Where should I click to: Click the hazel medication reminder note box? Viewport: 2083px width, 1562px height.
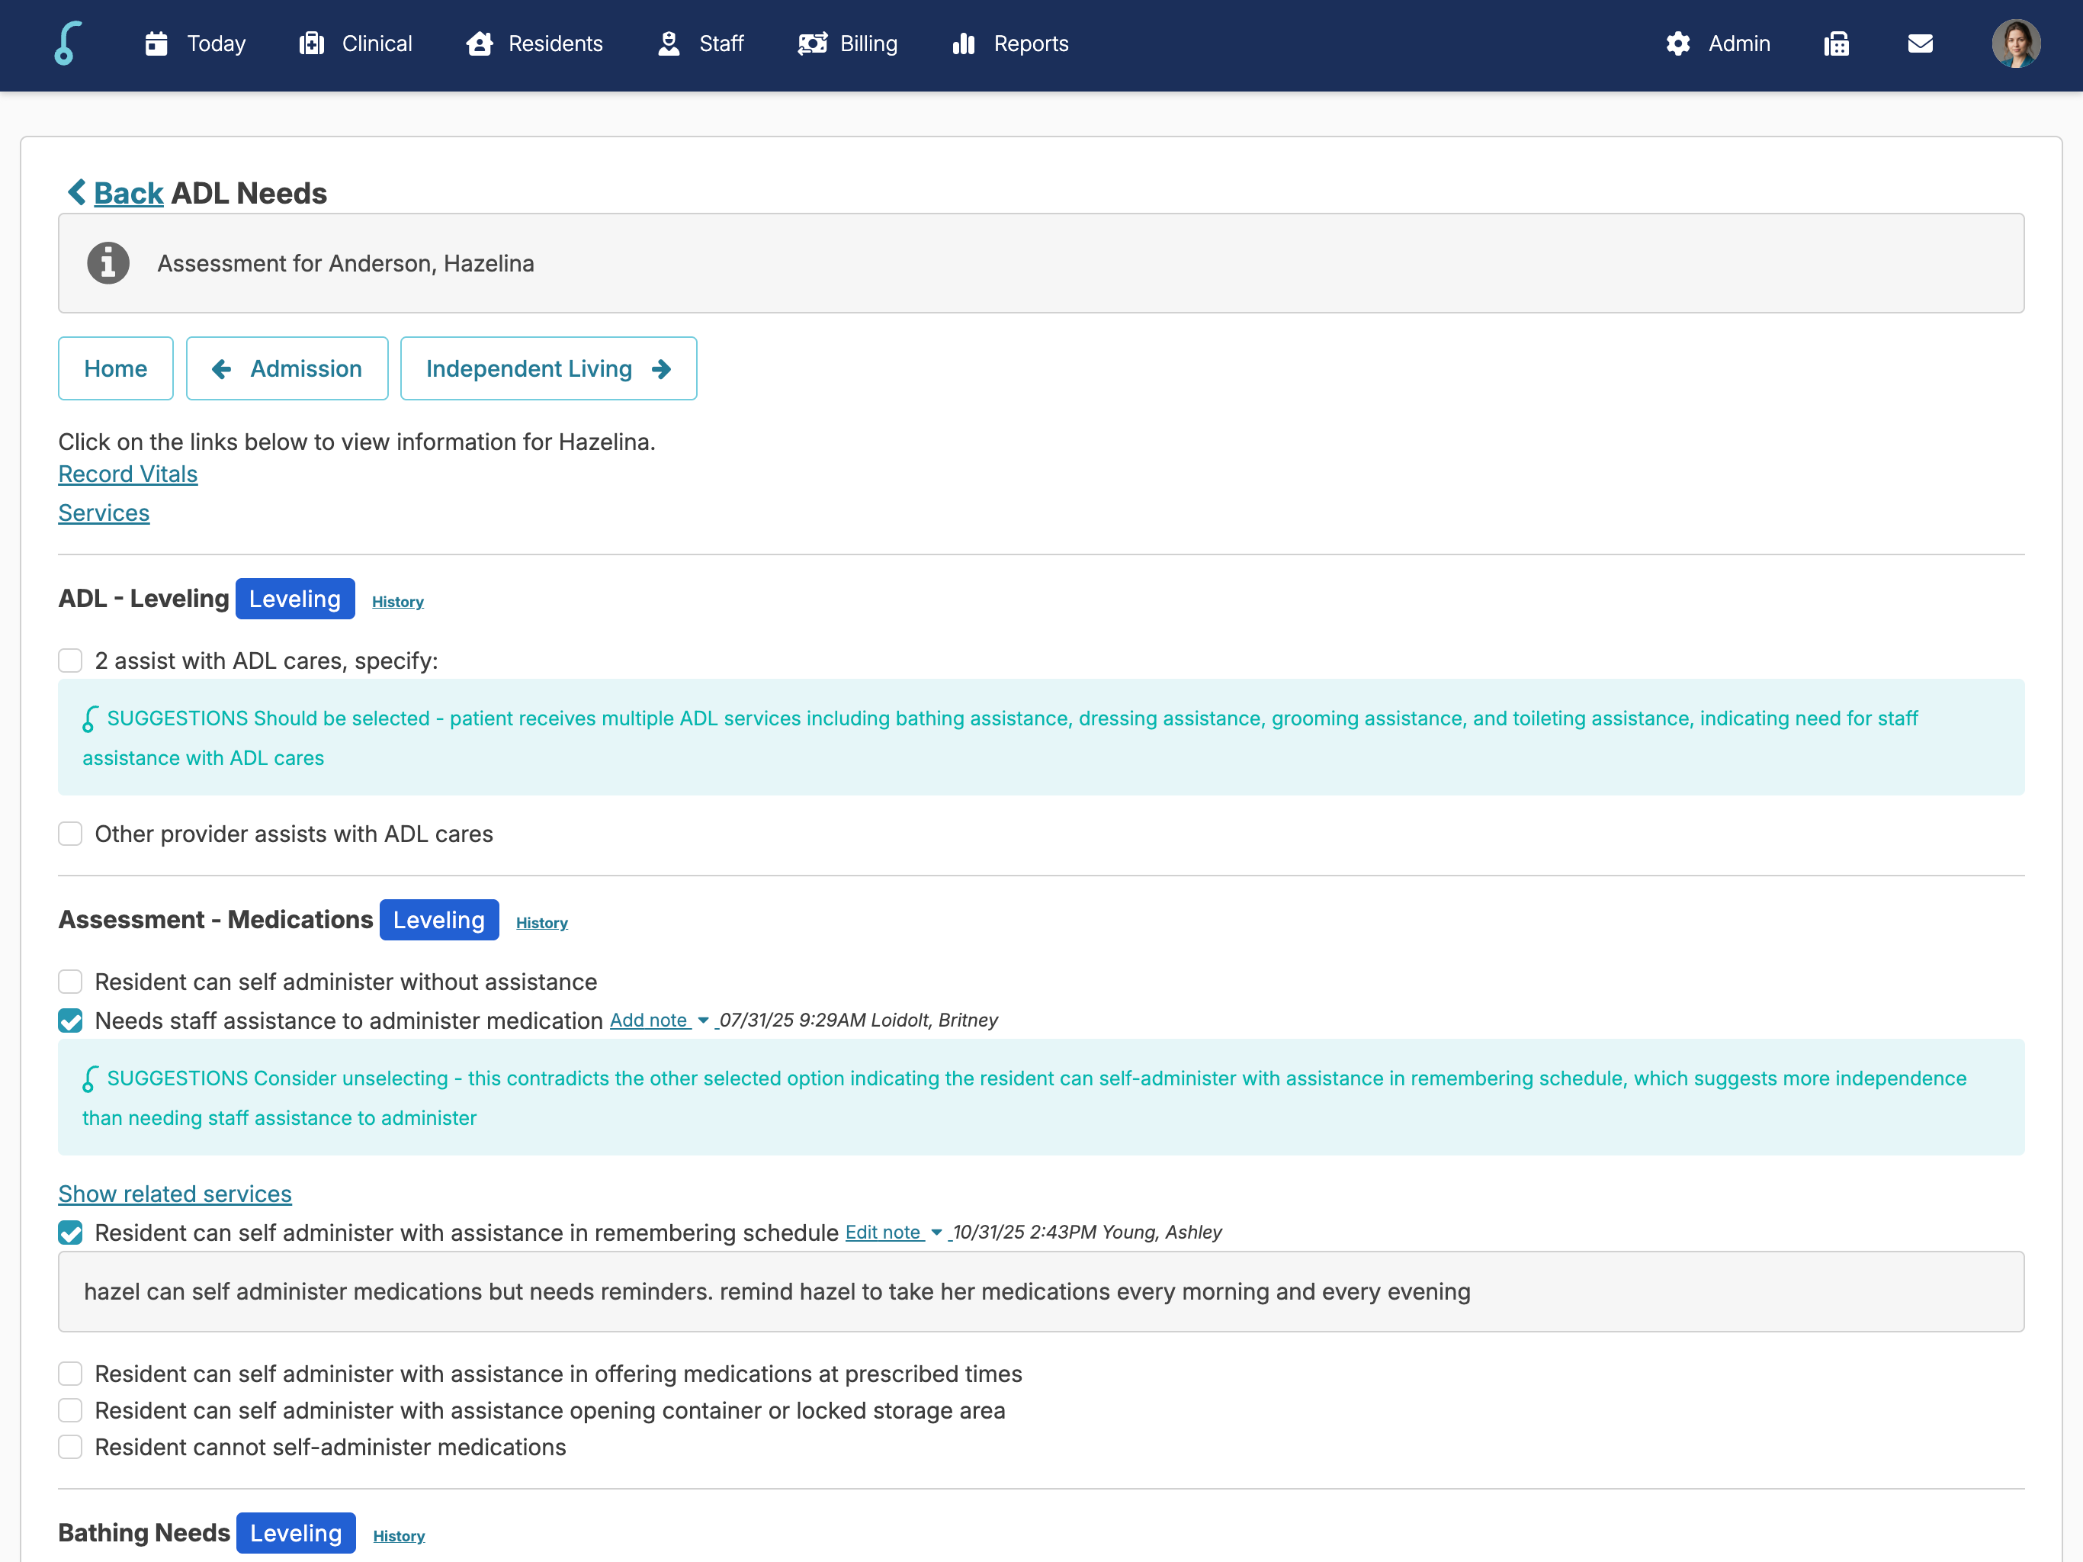point(1041,1291)
